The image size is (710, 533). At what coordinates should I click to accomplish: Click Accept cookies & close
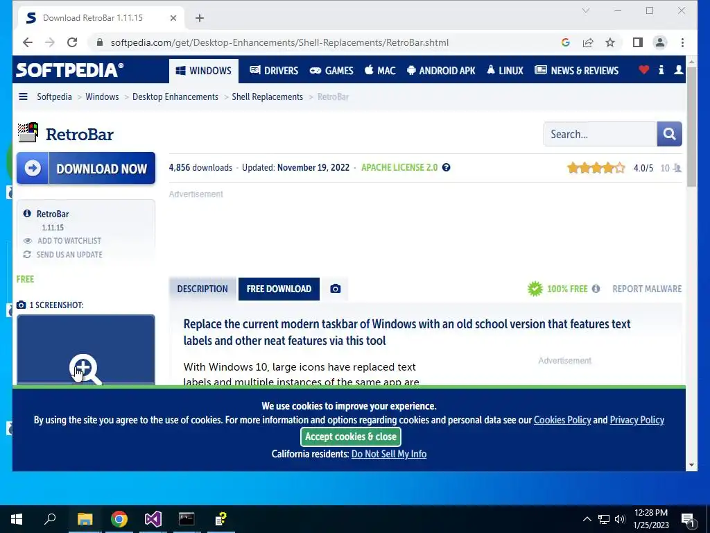click(x=350, y=437)
